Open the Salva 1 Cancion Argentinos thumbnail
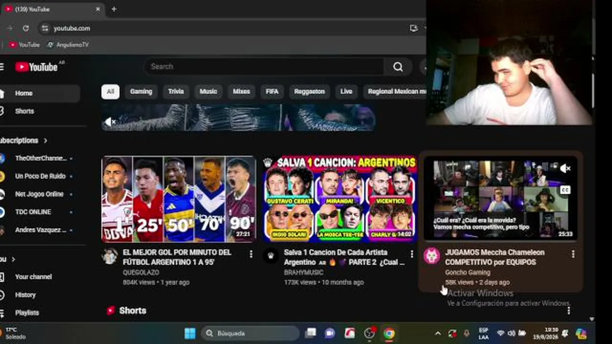Image resolution: width=612 pixels, height=344 pixels. point(340,199)
